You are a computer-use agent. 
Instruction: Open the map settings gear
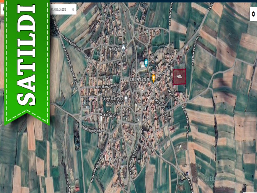click(253, 14)
